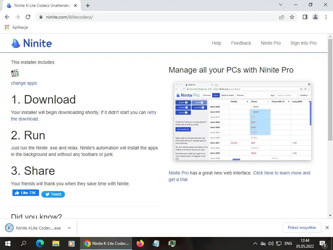Click the Tweet button
The image size is (333, 250).
[53, 194]
